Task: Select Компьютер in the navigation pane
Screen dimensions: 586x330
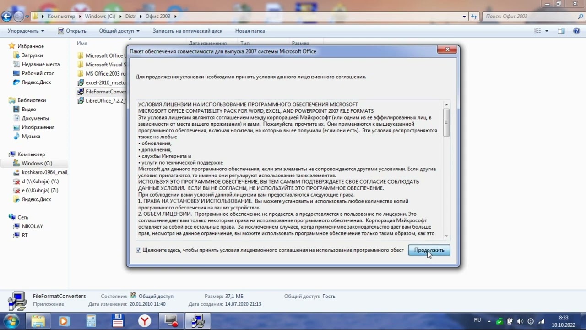Action: pos(31,154)
